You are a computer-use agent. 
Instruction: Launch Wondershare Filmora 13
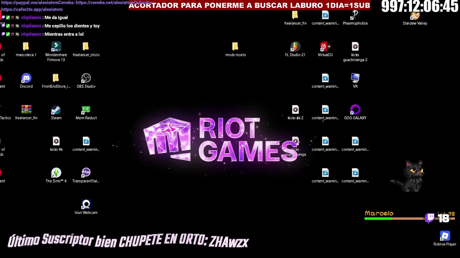click(x=56, y=52)
